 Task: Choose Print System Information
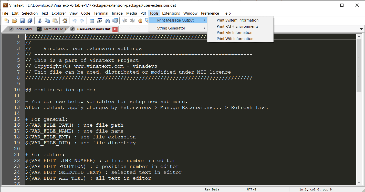[x=240, y=20]
